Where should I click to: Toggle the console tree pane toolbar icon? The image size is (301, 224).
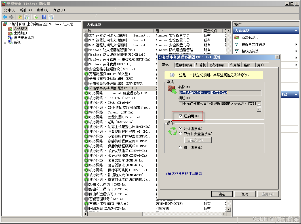27,17
